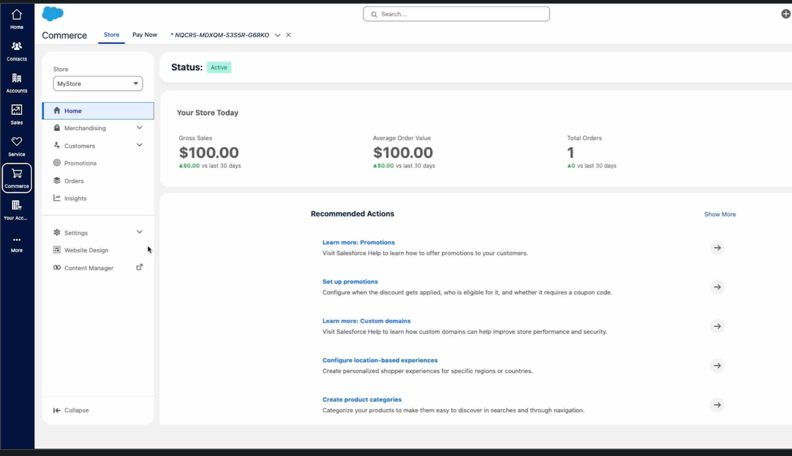
Task: Open the MyStore store selector dropdown
Action: tap(97, 83)
